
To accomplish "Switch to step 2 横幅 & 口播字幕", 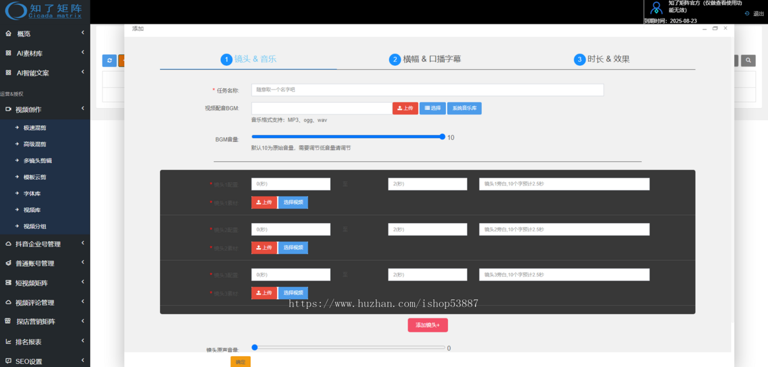I will [425, 59].
